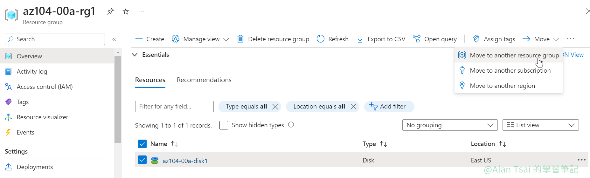Click the Add filter button
Screen dimensions: 590x178
tap(389, 107)
